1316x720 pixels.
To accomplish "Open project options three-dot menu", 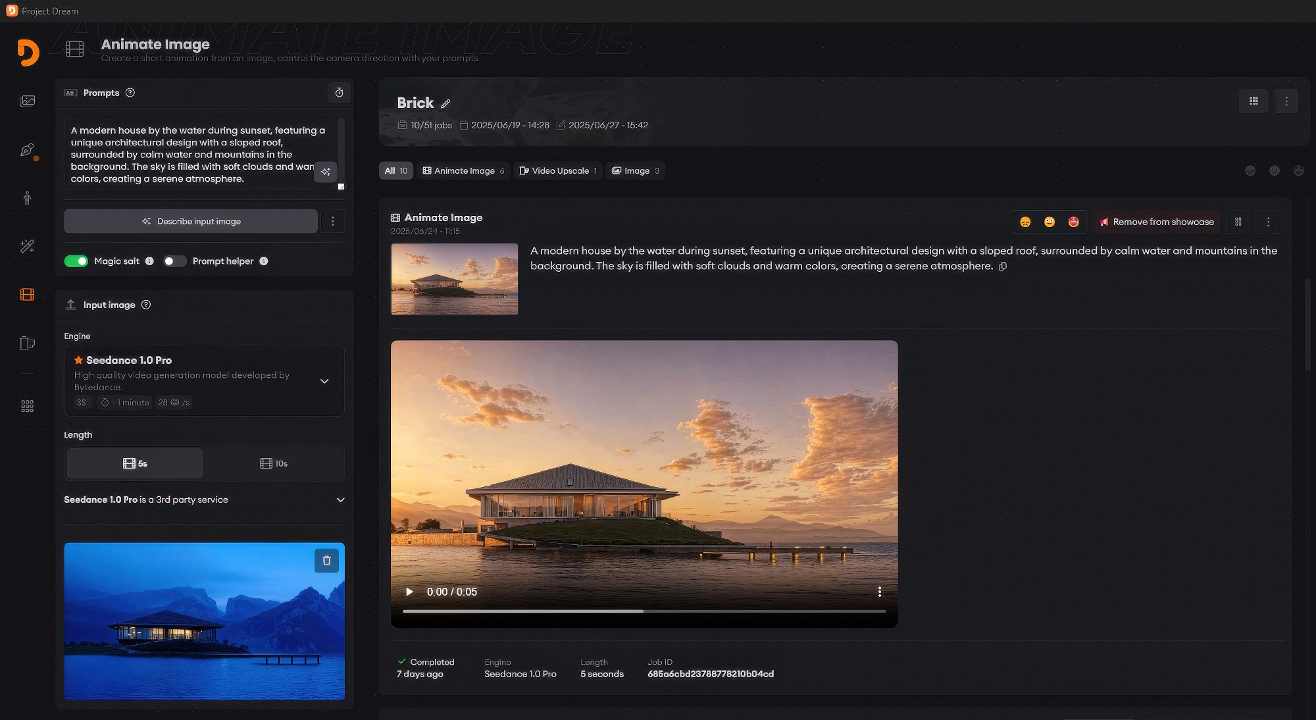I will pos(1286,101).
